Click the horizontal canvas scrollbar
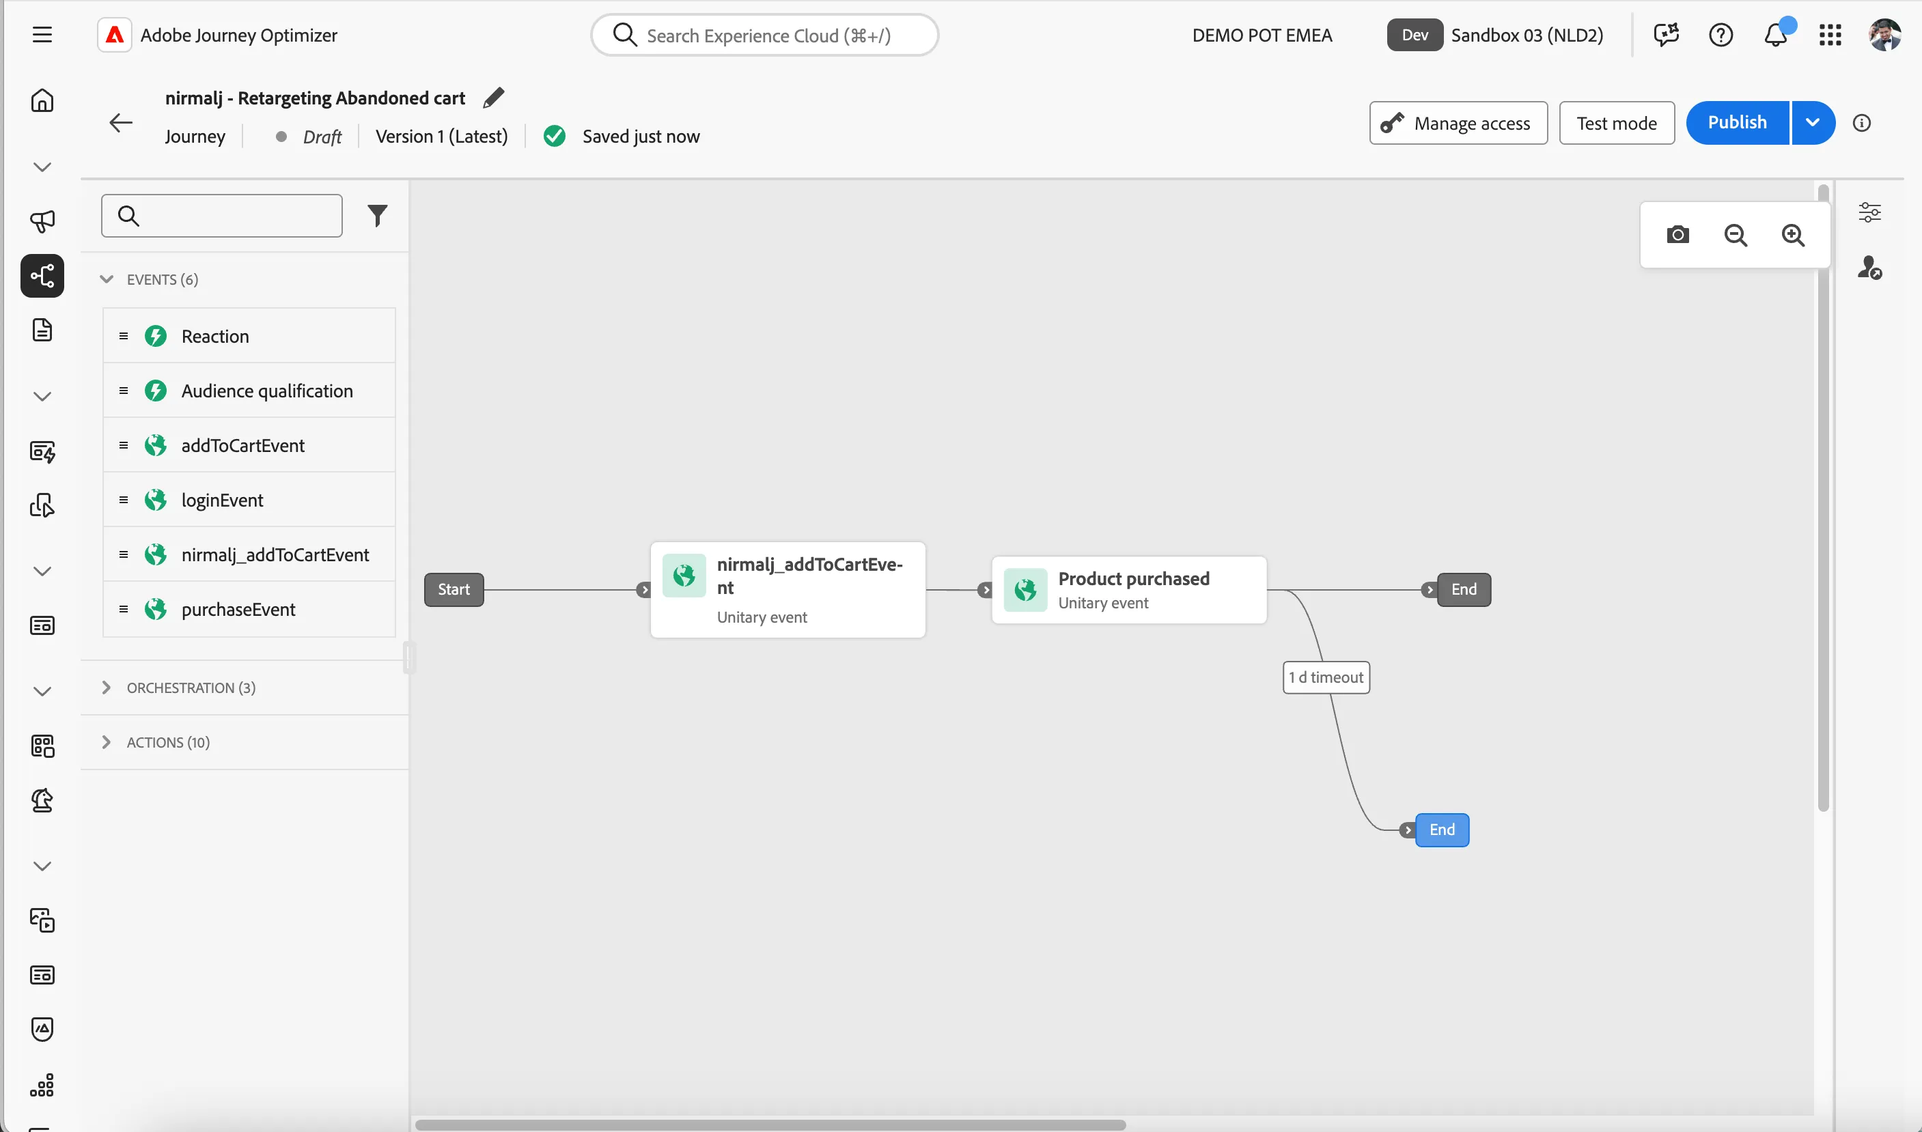 pyautogui.click(x=770, y=1124)
